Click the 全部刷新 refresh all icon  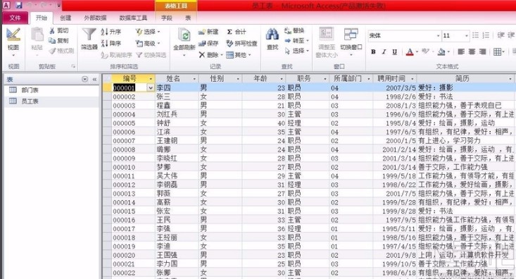(x=184, y=35)
